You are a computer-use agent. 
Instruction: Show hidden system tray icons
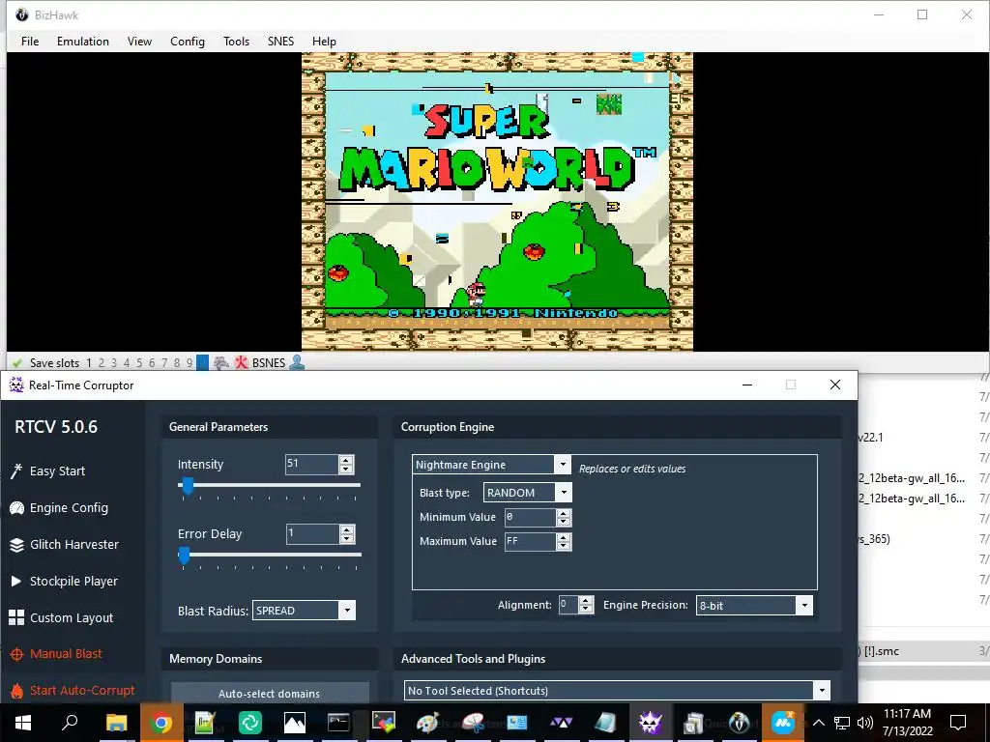pos(818,723)
